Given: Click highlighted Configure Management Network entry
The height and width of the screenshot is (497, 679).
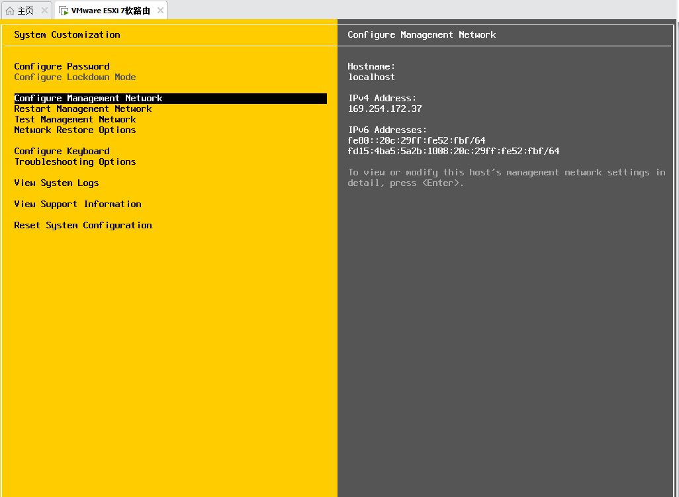Looking at the screenshot, I should pyautogui.click(x=171, y=98).
